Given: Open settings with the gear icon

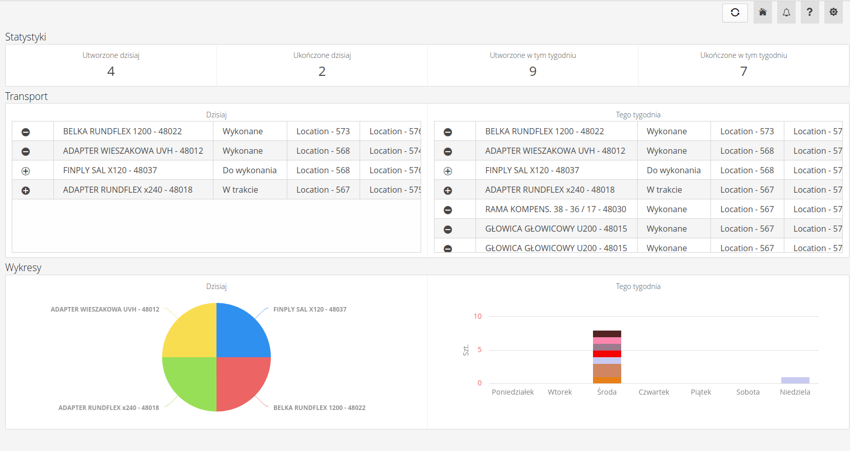Looking at the screenshot, I should [x=833, y=13].
